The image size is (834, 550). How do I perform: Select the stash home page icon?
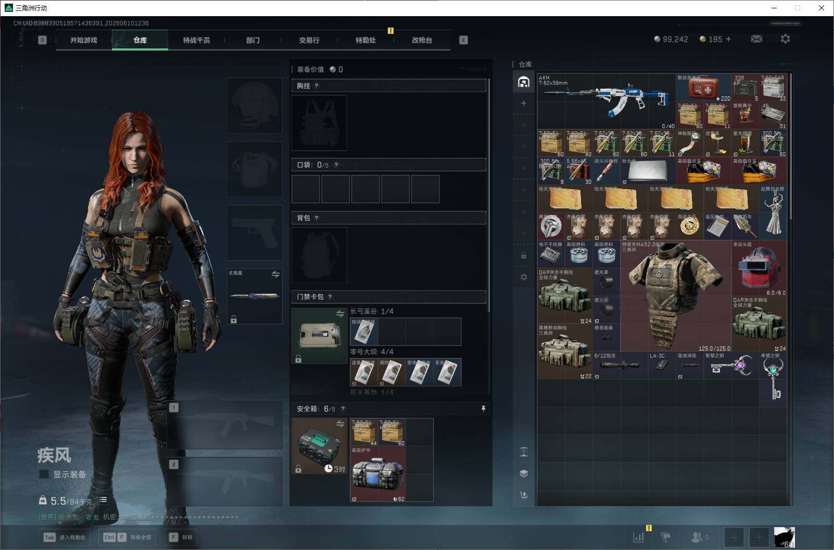(x=524, y=82)
